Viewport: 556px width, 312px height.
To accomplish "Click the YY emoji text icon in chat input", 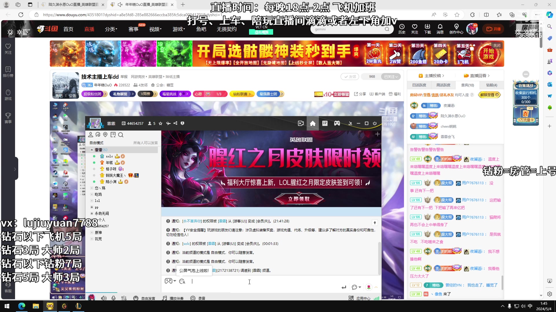I will click(x=182, y=281).
